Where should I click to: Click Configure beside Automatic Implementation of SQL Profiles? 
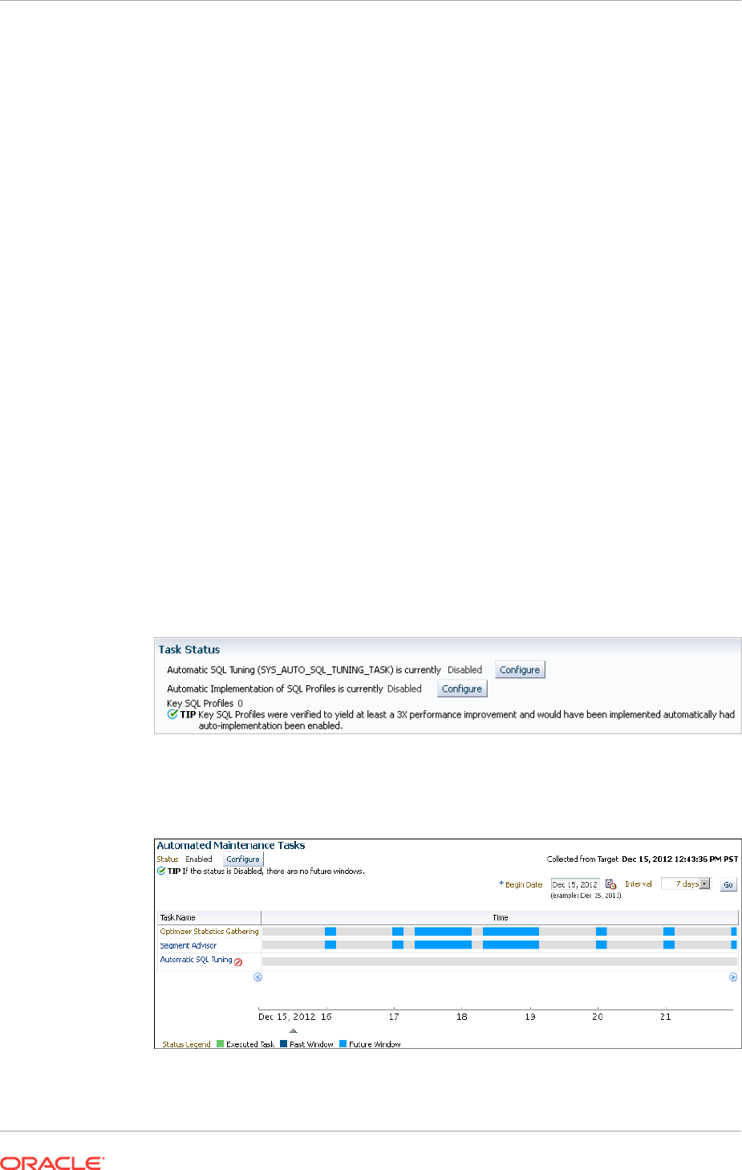coord(462,689)
